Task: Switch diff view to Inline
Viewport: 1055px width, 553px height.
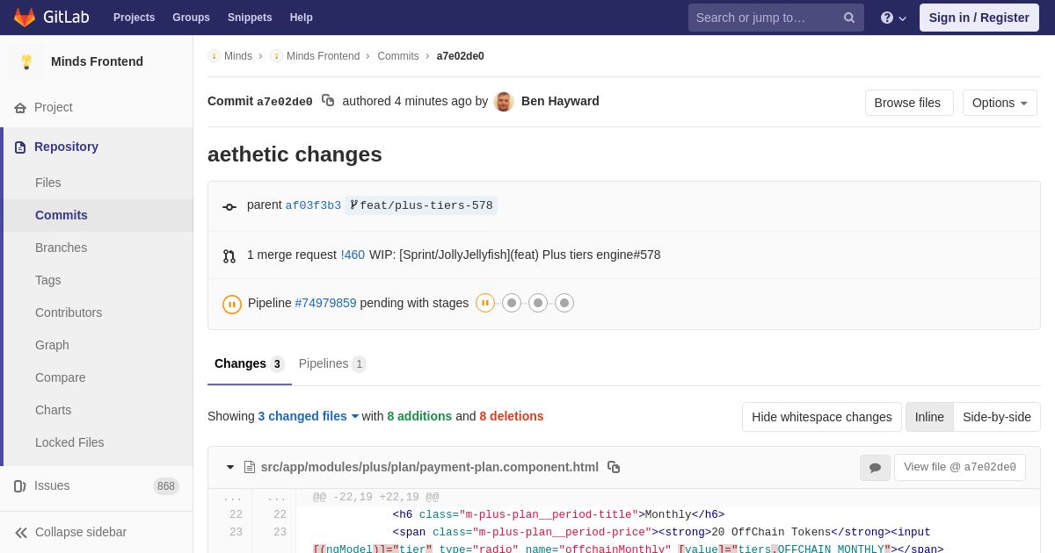Action: coord(929,417)
